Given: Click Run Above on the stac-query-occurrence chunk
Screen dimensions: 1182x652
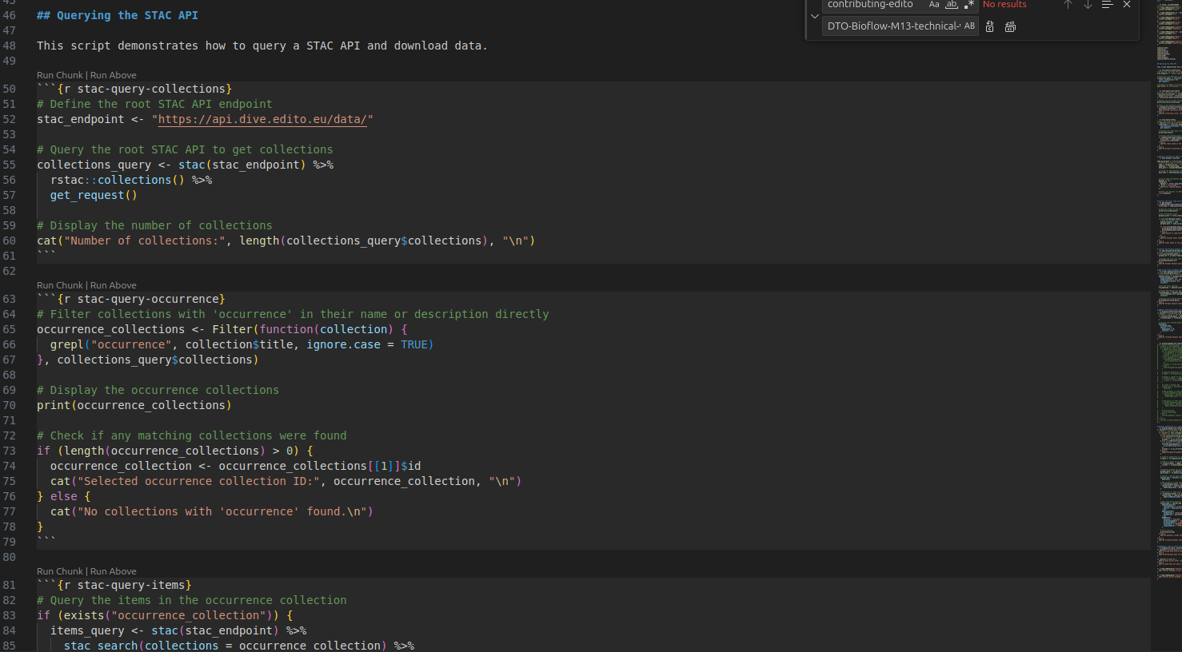Looking at the screenshot, I should coord(113,284).
